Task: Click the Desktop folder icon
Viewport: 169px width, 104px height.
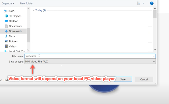Action: (x=6, y=21)
